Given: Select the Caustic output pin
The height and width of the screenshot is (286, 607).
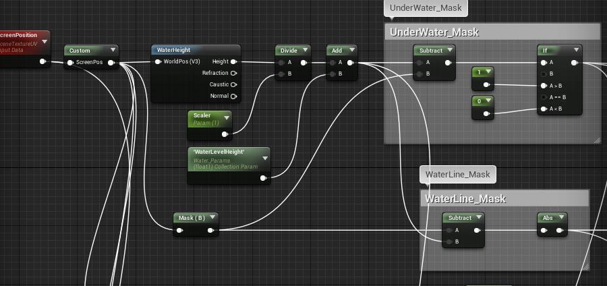Looking at the screenshot, I should point(234,84).
